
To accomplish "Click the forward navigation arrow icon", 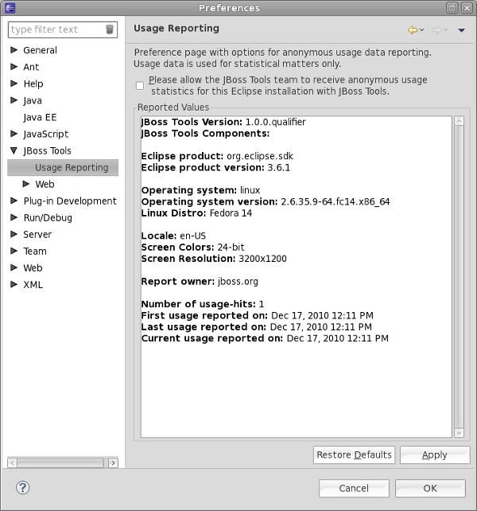I will coord(436,30).
